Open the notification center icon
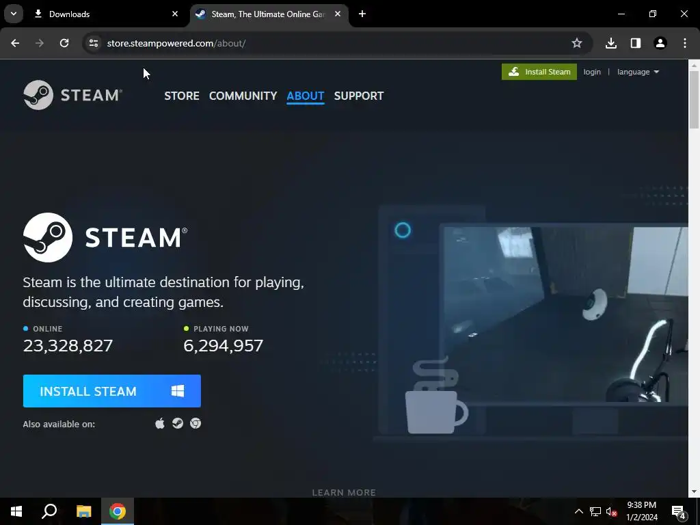This screenshot has height=525, width=700. 679,511
